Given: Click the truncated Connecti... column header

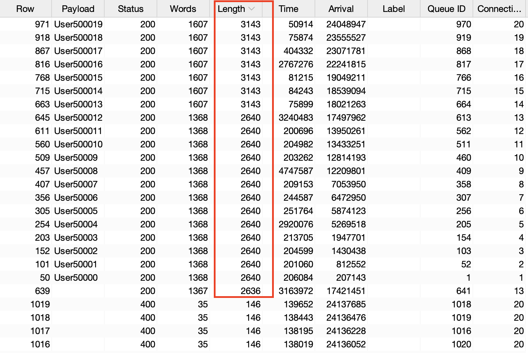Looking at the screenshot, I should point(499,9).
